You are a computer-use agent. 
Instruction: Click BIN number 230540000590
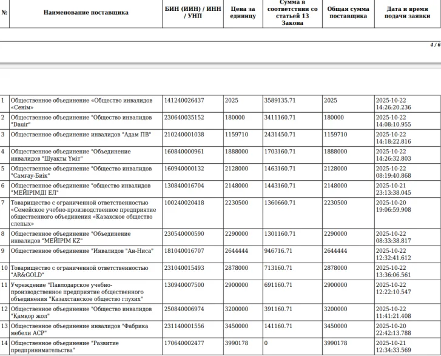pyautogui.click(x=184, y=233)
